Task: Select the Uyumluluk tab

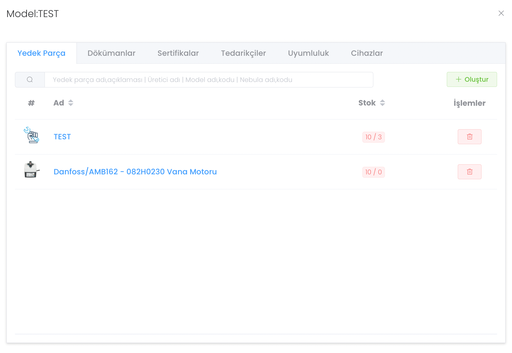Action: pos(308,53)
